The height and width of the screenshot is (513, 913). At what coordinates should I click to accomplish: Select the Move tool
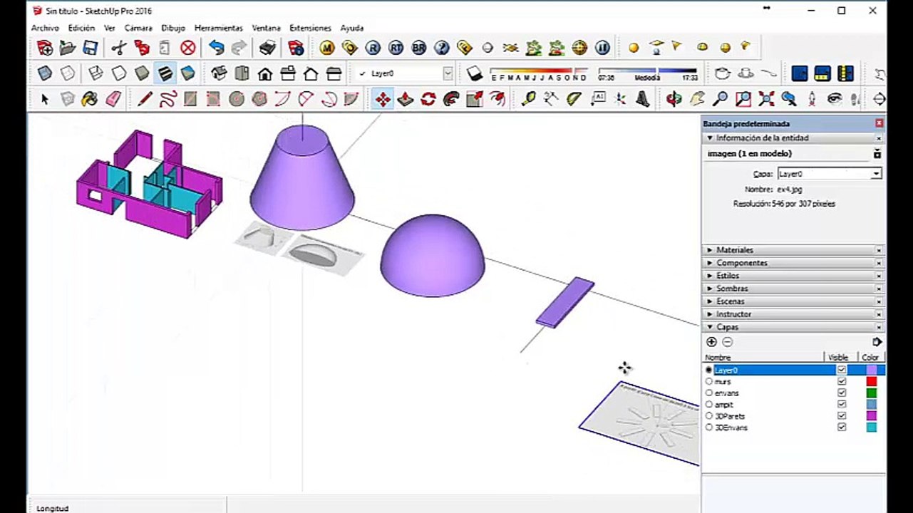tap(383, 99)
